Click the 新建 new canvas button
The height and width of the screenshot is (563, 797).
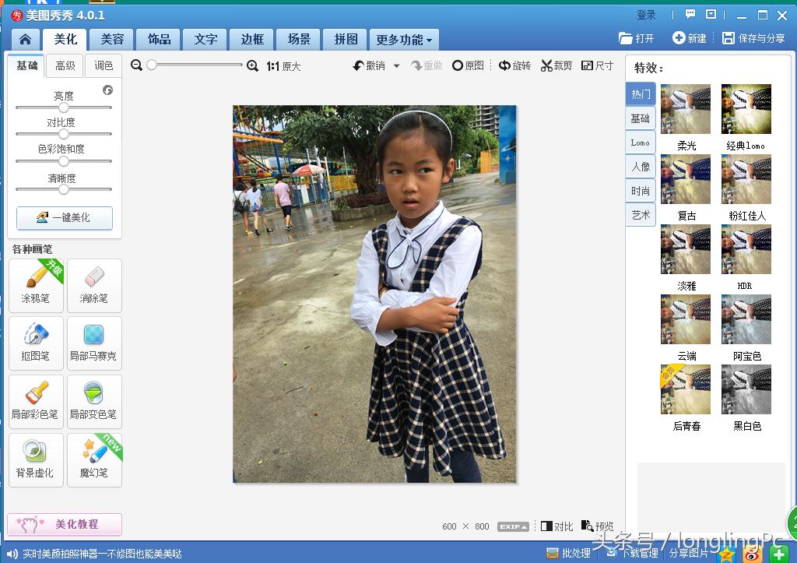click(x=690, y=38)
